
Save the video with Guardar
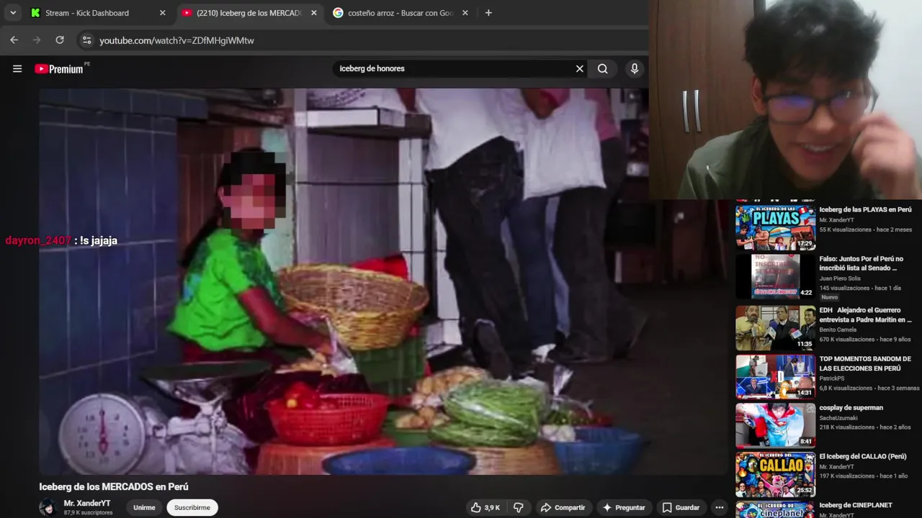tap(681, 507)
